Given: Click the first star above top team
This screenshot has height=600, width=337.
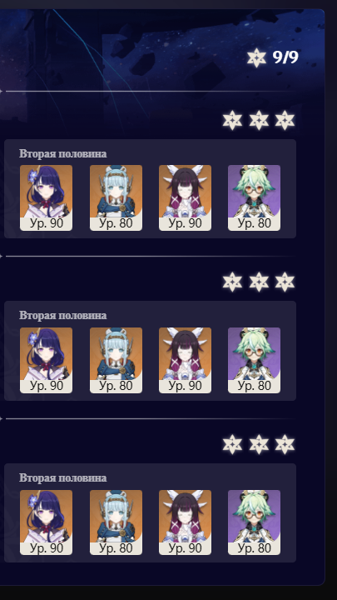Looking at the screenshot, I should click(232, 120).
